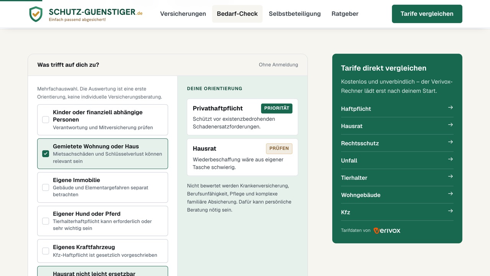Check Kinder oder finanziell abhängige Personen

pyautogui.click(x=46, y=120)
